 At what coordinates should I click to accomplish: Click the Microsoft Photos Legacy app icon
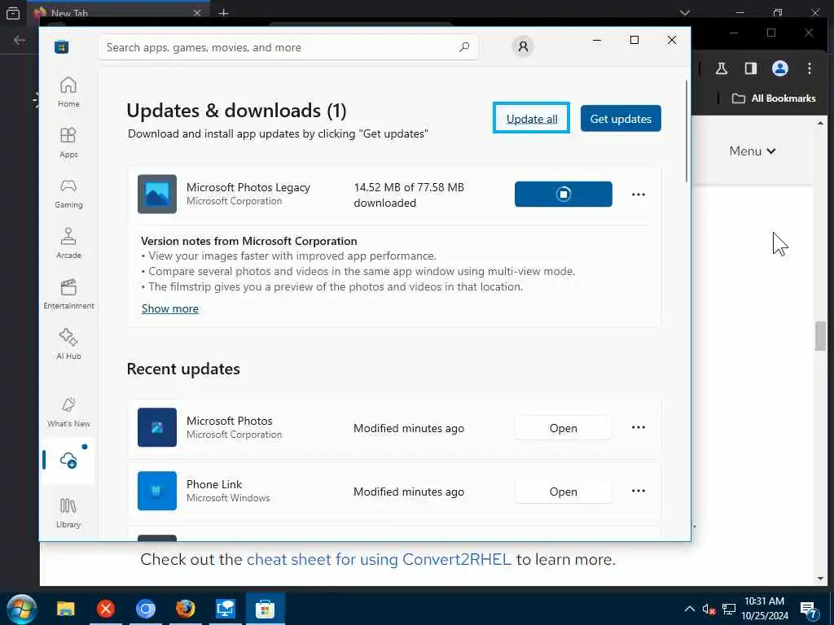coord(157,194)
